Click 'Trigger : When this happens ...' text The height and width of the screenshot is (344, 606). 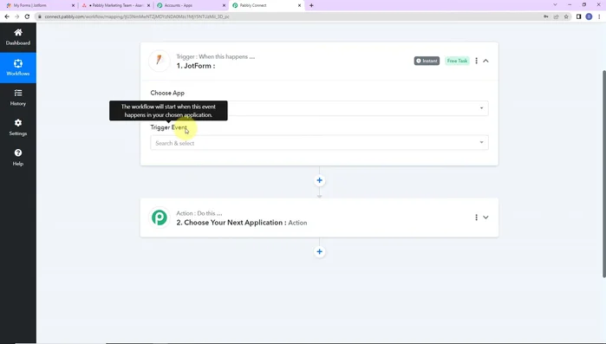pos(216,56)
